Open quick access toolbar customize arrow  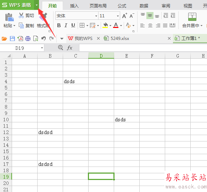click(62, 39)
